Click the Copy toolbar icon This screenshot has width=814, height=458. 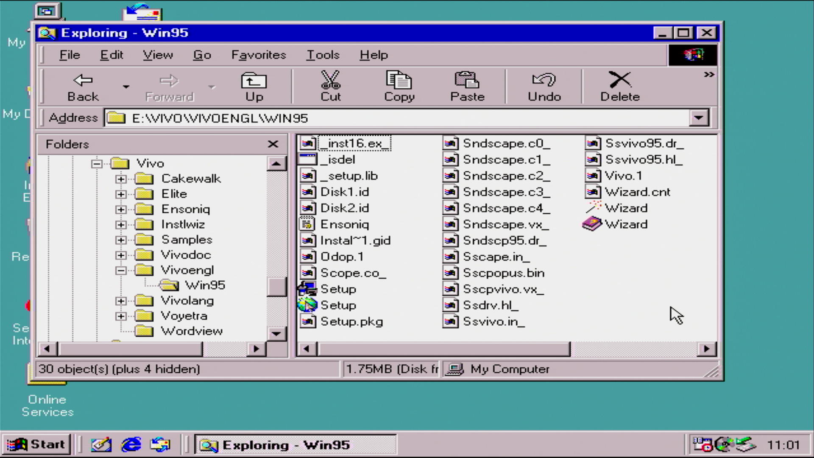point(399,81)
